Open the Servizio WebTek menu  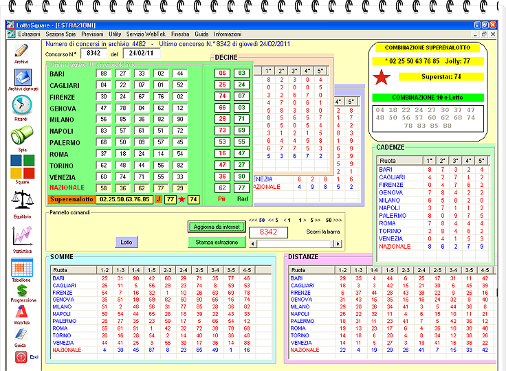pyautogui.click(x=146, y=34)
